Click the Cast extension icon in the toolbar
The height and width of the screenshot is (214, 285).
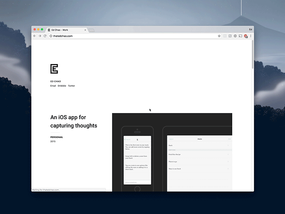coord(240,36)
